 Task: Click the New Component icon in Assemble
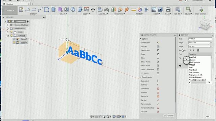click(x=100, y=10)
